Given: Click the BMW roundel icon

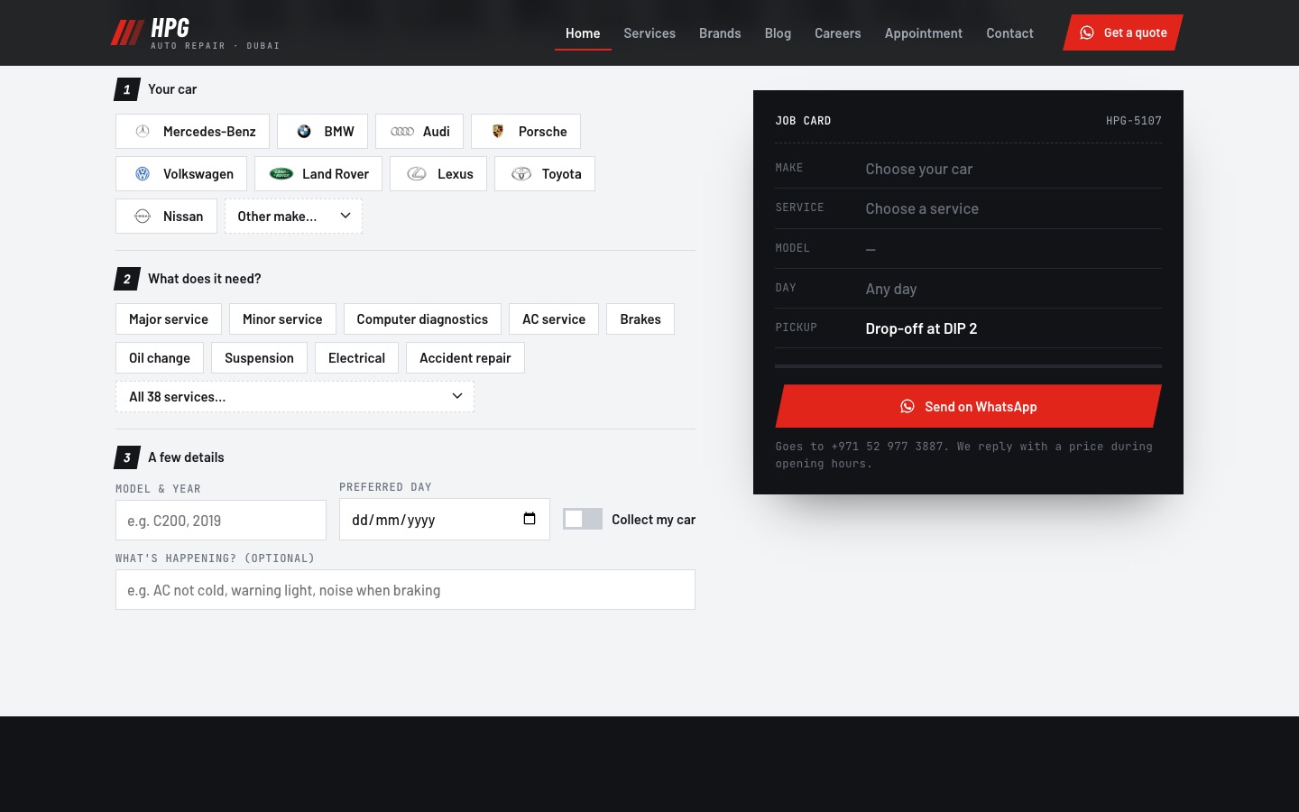Looking at the screenshot, I should point(304,132).
